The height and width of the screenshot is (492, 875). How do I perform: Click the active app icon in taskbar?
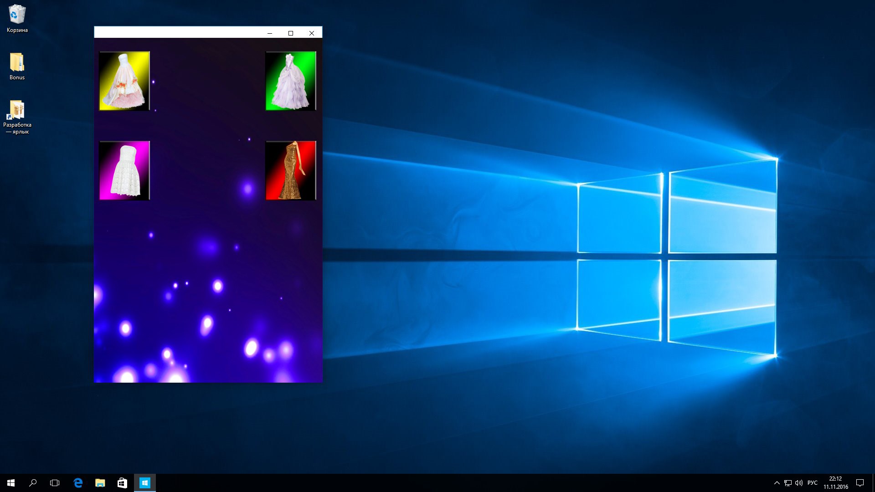145,483
